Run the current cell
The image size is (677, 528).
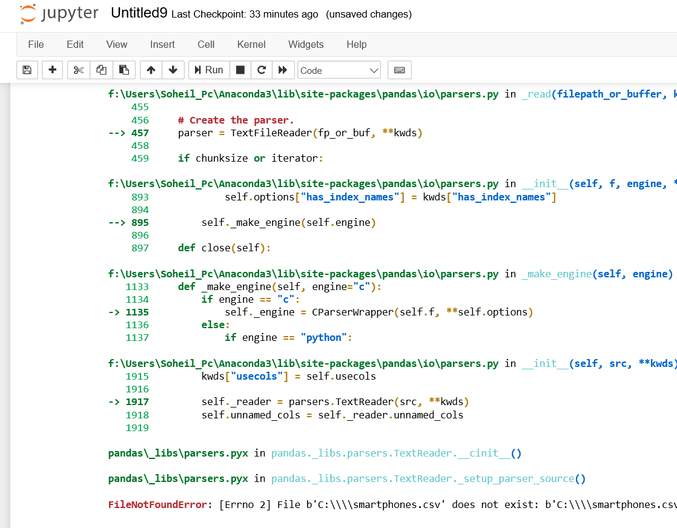(x=209, y=70)
